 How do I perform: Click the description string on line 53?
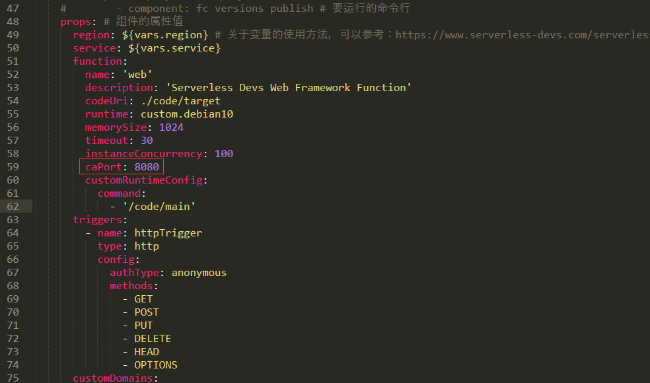[289, 87]
